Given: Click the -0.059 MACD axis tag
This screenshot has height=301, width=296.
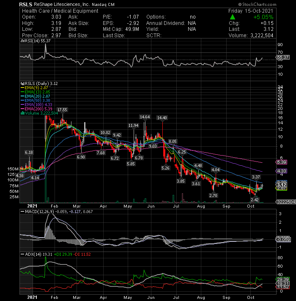Looking at the screenshot, I should point(283,240).
